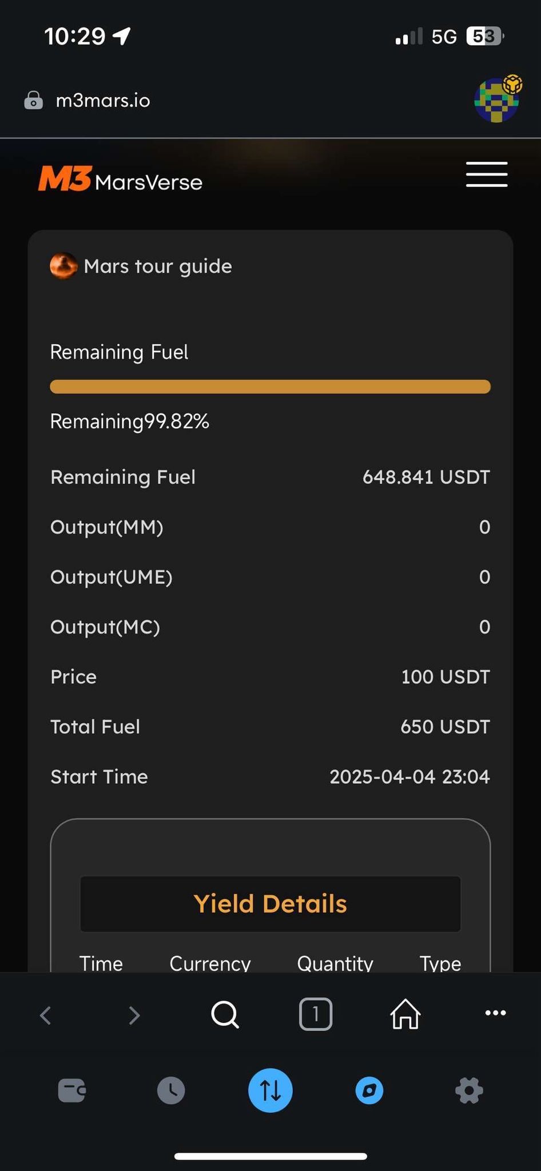Tap the browser search icon
The height and width of the screenshot is (1171, 541).
tap(225, 1015)
